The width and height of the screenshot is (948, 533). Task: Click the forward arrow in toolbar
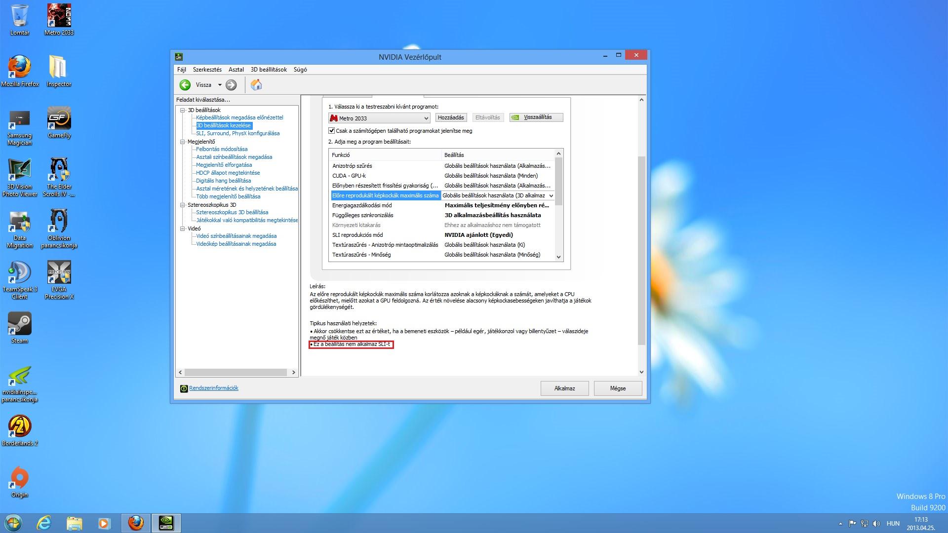pos(231,85)
